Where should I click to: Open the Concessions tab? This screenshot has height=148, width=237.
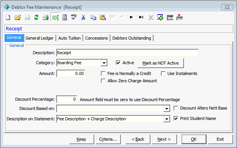coord(97,38)
